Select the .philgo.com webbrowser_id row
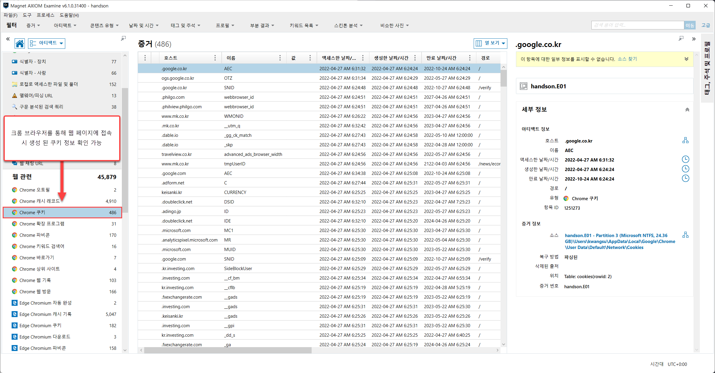Image resolution: width=715 pixels, height=373 pixels. 319,97
